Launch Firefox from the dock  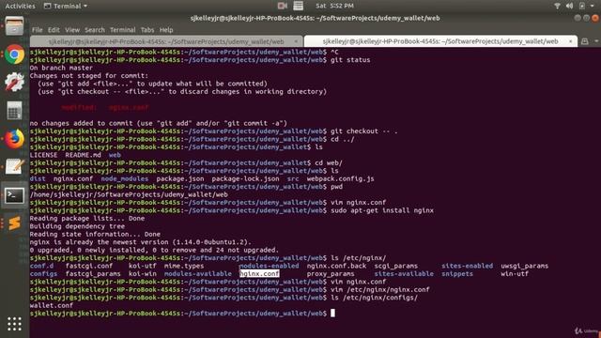pyautogui.click(x=15, y=139)
